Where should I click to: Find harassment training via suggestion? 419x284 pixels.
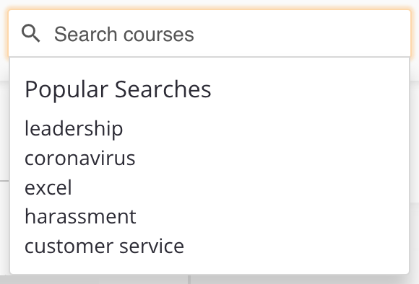[80, 216]
